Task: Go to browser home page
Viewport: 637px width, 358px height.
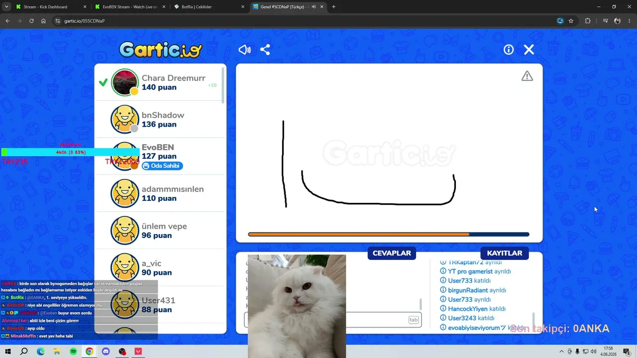Action: click(x=43, y=21)
